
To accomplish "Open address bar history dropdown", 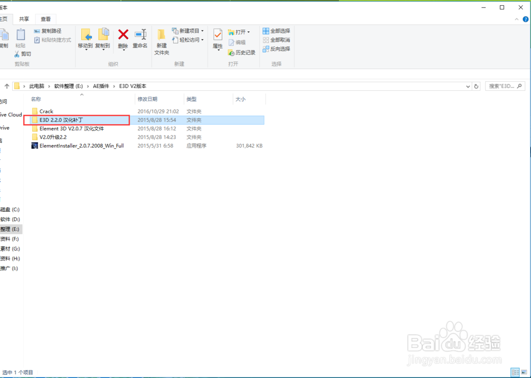I will click(468, 87).
